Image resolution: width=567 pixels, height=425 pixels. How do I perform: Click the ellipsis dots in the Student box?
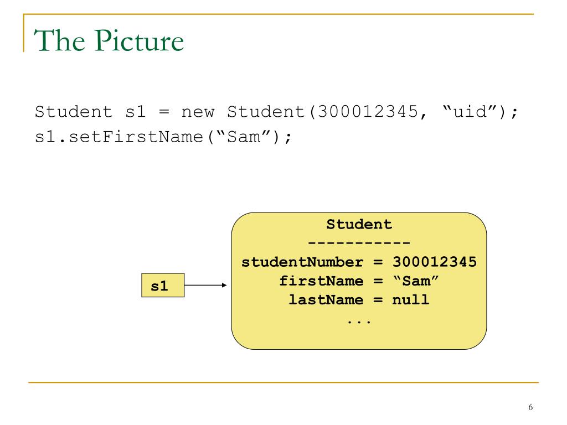click(359, 322)
